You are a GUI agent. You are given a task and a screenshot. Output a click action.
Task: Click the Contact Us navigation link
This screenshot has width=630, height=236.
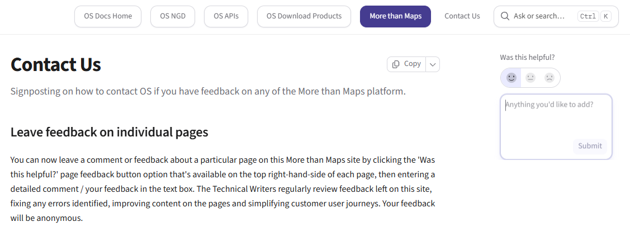462,16
